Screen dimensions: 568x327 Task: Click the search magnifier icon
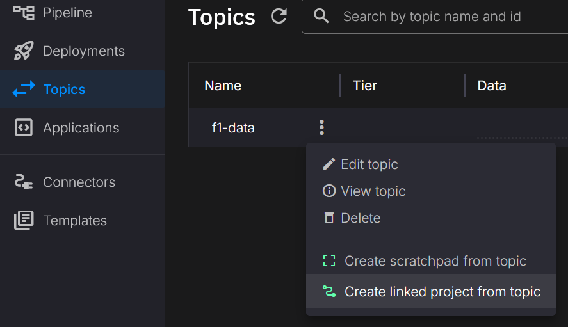coord(321,17)
